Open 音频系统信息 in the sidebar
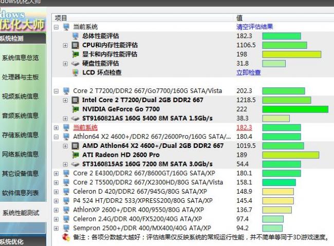 (21, 116)
